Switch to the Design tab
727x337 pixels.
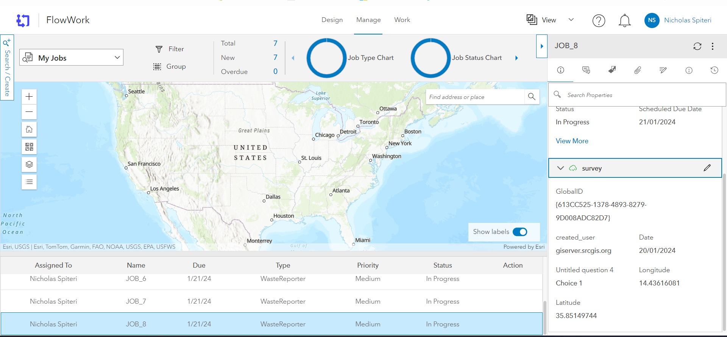click(332, 20)
